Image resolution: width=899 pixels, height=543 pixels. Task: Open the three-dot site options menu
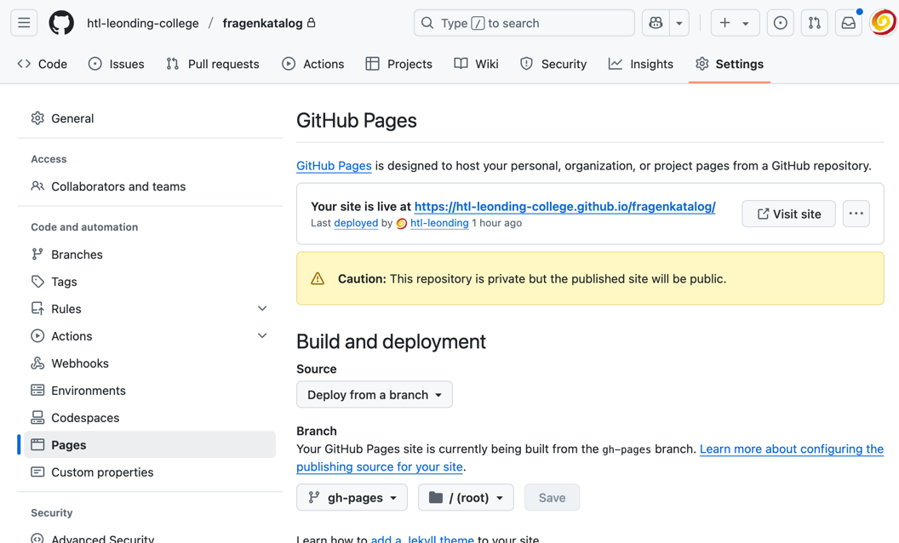pyautogui.click(x=856, y=214)
